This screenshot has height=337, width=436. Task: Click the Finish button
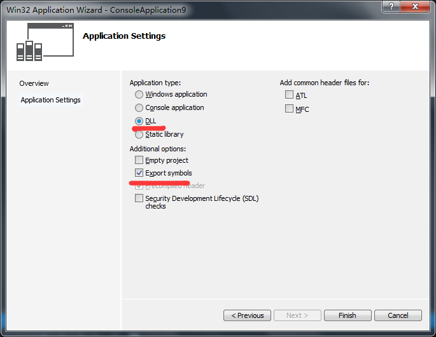[348, 315]
